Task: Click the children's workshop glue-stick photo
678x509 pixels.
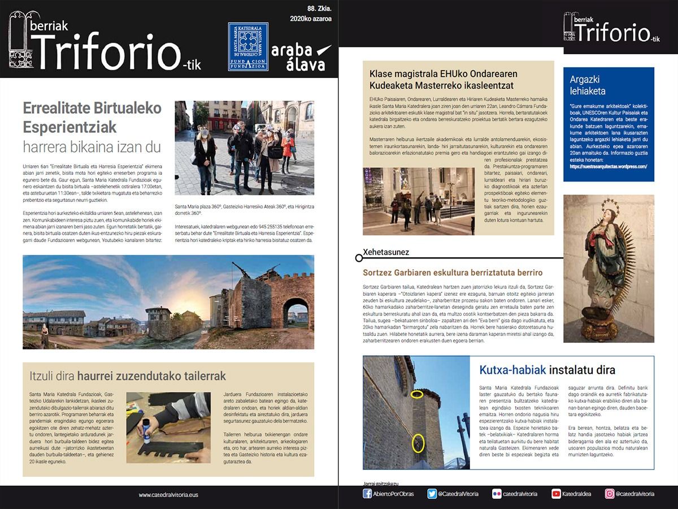Action: 168,427
